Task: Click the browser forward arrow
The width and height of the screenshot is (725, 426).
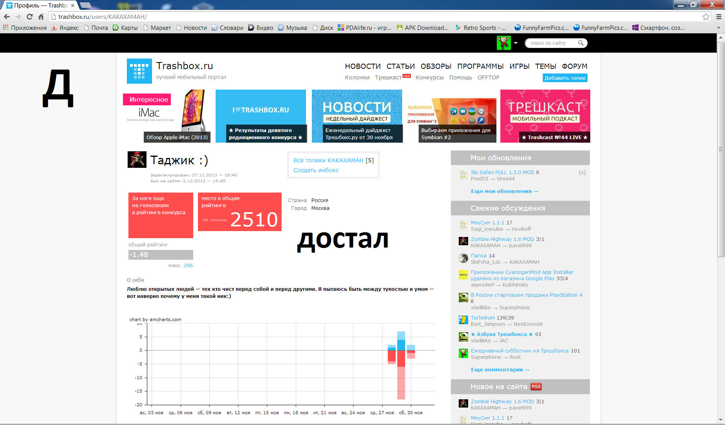Action: tap(18, 17)
